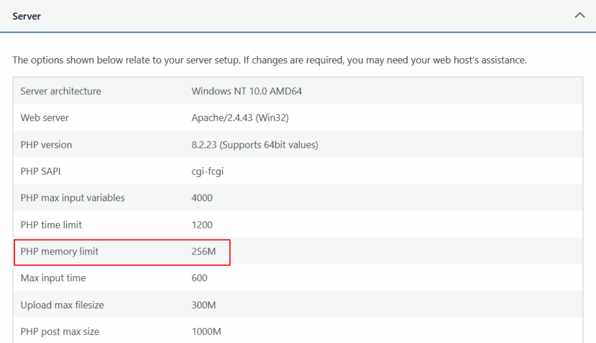
Task: Select the value 1200
Action: coord(202,225)
